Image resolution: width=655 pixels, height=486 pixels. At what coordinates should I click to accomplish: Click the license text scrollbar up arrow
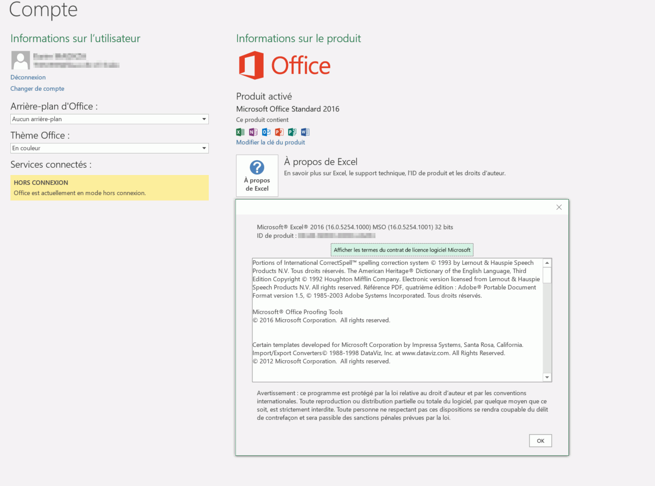547,263
